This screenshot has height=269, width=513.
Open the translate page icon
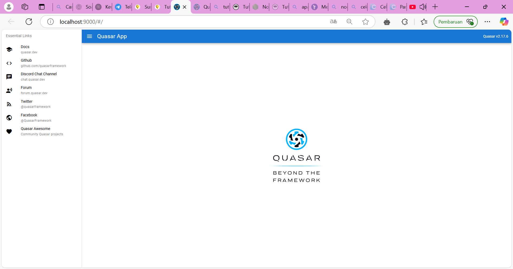click(x=333, y=22)
